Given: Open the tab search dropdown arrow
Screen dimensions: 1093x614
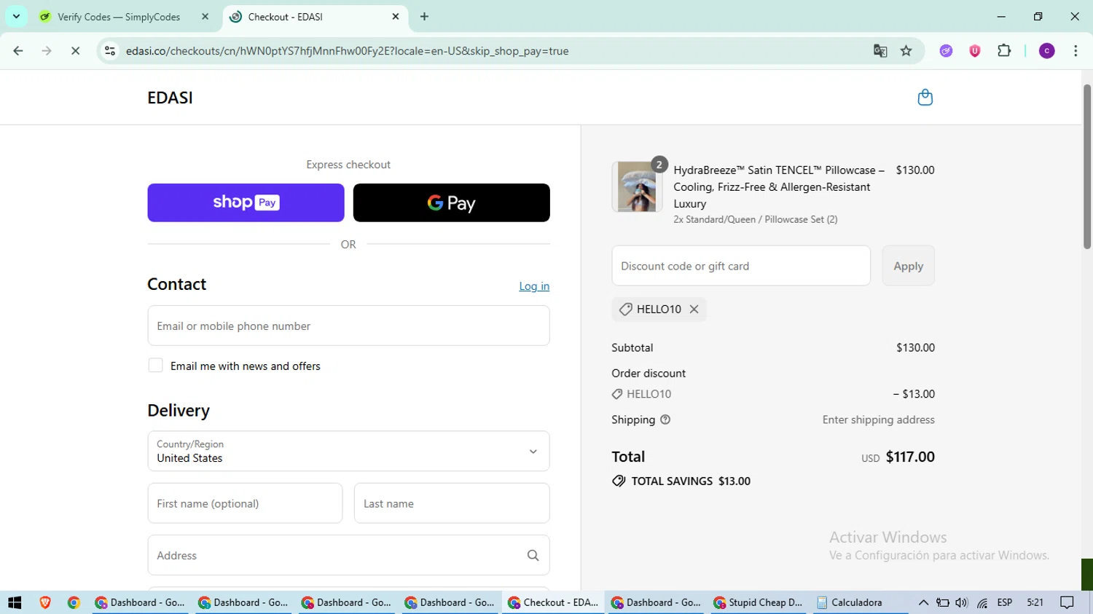Looking at the screenshot, I should 16,16.
